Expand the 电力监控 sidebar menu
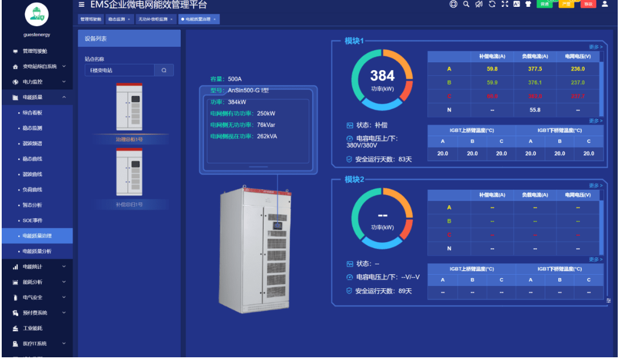The image size is (620, 359). (37, 81)
